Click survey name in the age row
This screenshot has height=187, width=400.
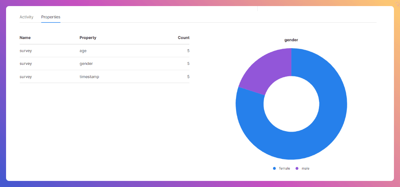point(26,51)
